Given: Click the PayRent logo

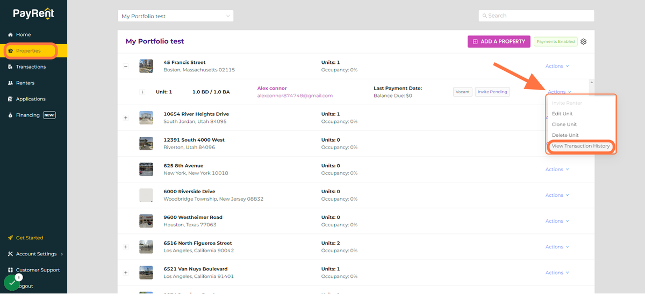Looking at the screenshot, I should click(x=33, y=14).
